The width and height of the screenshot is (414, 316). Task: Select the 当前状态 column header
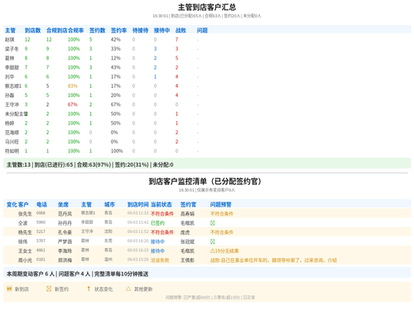161,204
